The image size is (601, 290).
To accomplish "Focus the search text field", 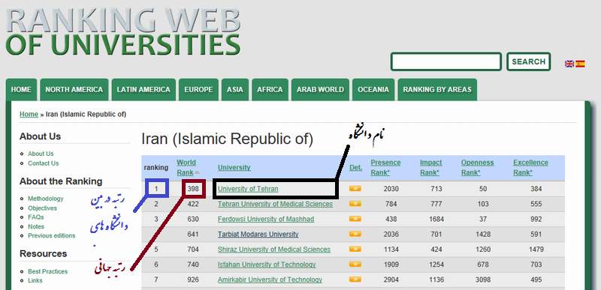I will coord(446,61).
